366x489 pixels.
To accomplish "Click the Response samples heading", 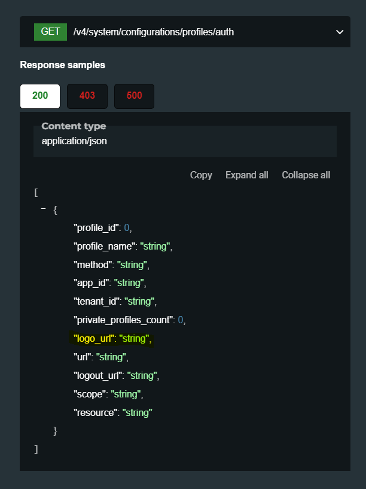I will click(x=63, y=65).
